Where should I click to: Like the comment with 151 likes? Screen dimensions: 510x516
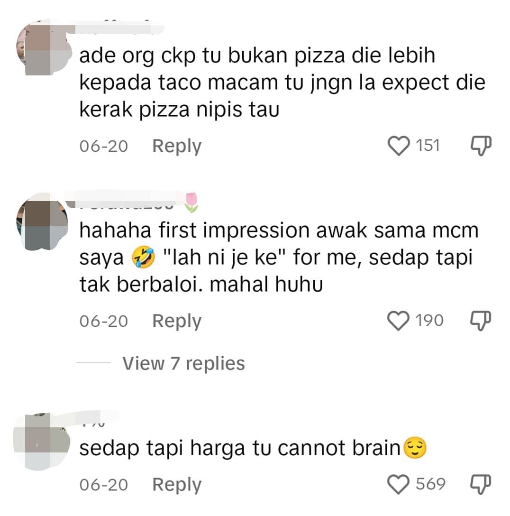coord(399,146)
